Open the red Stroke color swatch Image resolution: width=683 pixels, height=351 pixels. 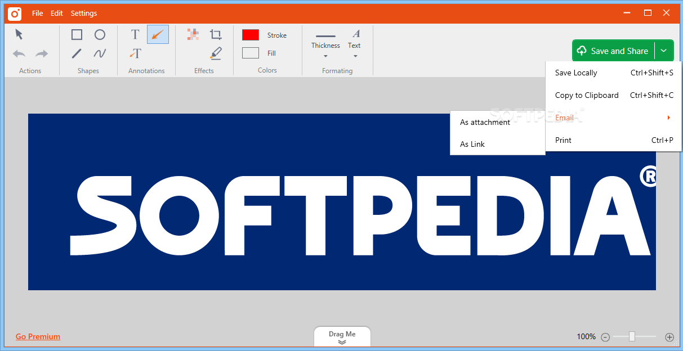point(251,35)
